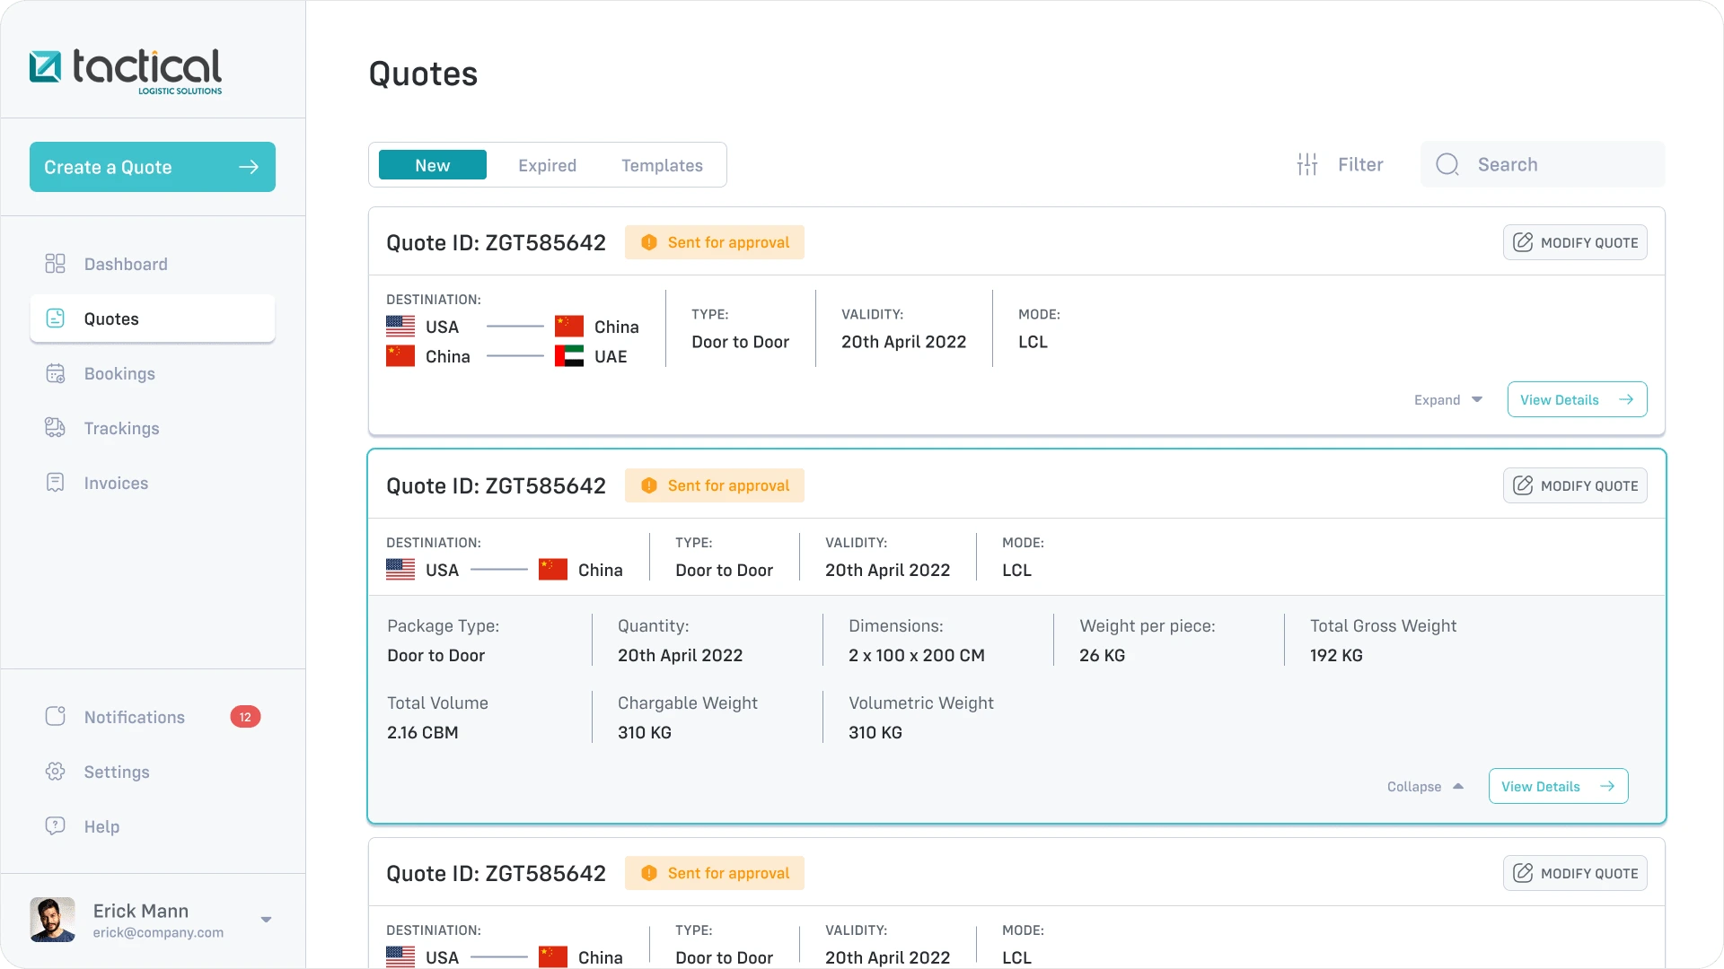This screenshot has width=1724, height=969.
Task: Click the Trackings truck icon
Action: [55, 428]
